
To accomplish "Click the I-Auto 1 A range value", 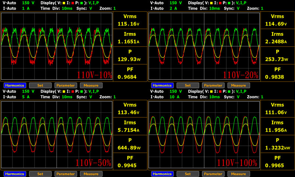I will click(26, 8).
